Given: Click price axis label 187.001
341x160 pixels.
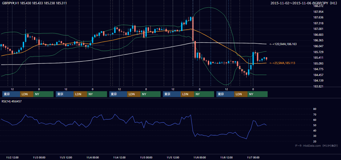Looking at the screenshot, I should [x=318, y=29].
